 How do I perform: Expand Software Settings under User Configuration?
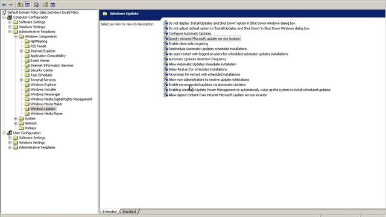10,138
